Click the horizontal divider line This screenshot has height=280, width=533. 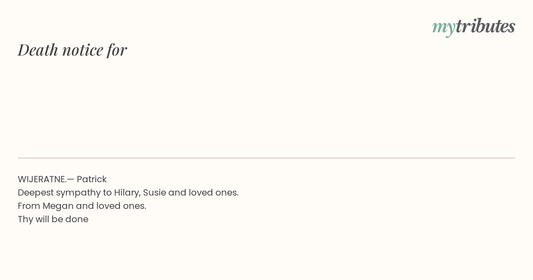coord(266,158)
